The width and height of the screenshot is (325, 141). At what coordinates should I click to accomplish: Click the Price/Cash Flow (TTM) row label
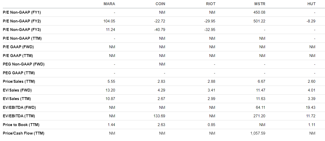[x=23, y=133]
